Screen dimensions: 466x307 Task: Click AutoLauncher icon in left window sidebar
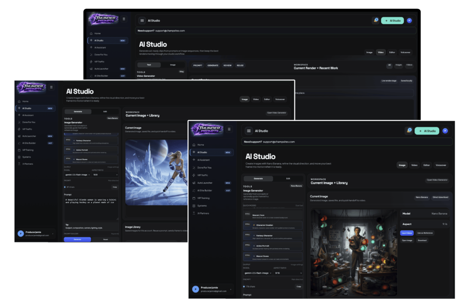coord(19,136)
